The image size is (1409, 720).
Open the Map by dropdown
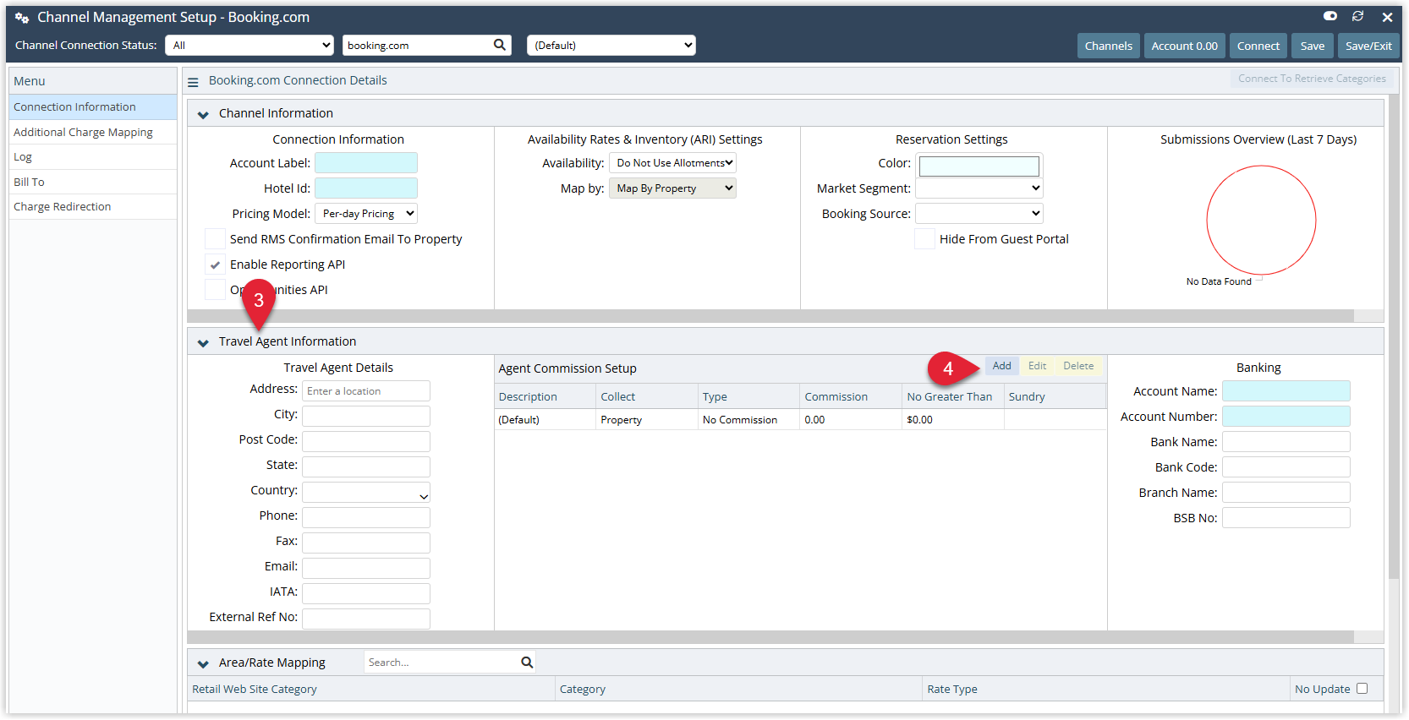(x=672, y=188)
